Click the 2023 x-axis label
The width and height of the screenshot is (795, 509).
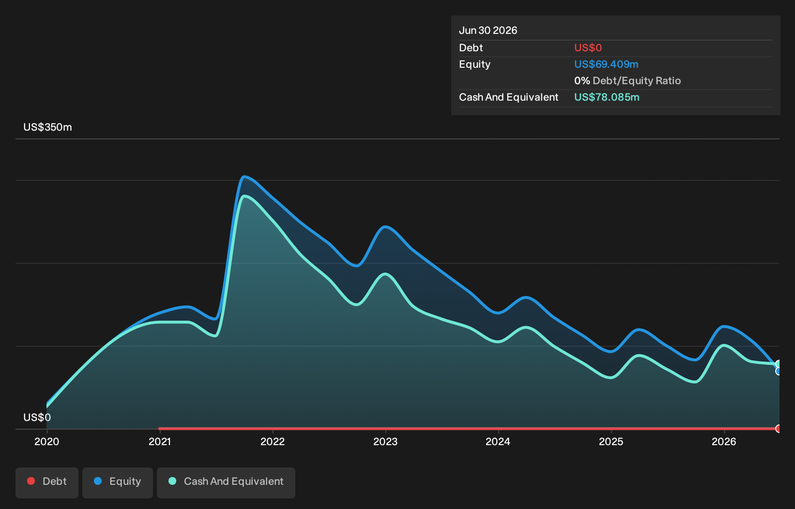[385, 441]
